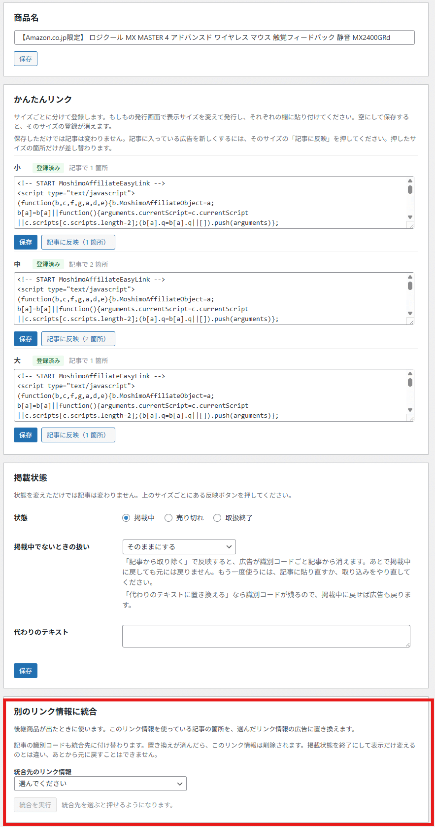Select the 取扱終了 radio button

point(217,518)
